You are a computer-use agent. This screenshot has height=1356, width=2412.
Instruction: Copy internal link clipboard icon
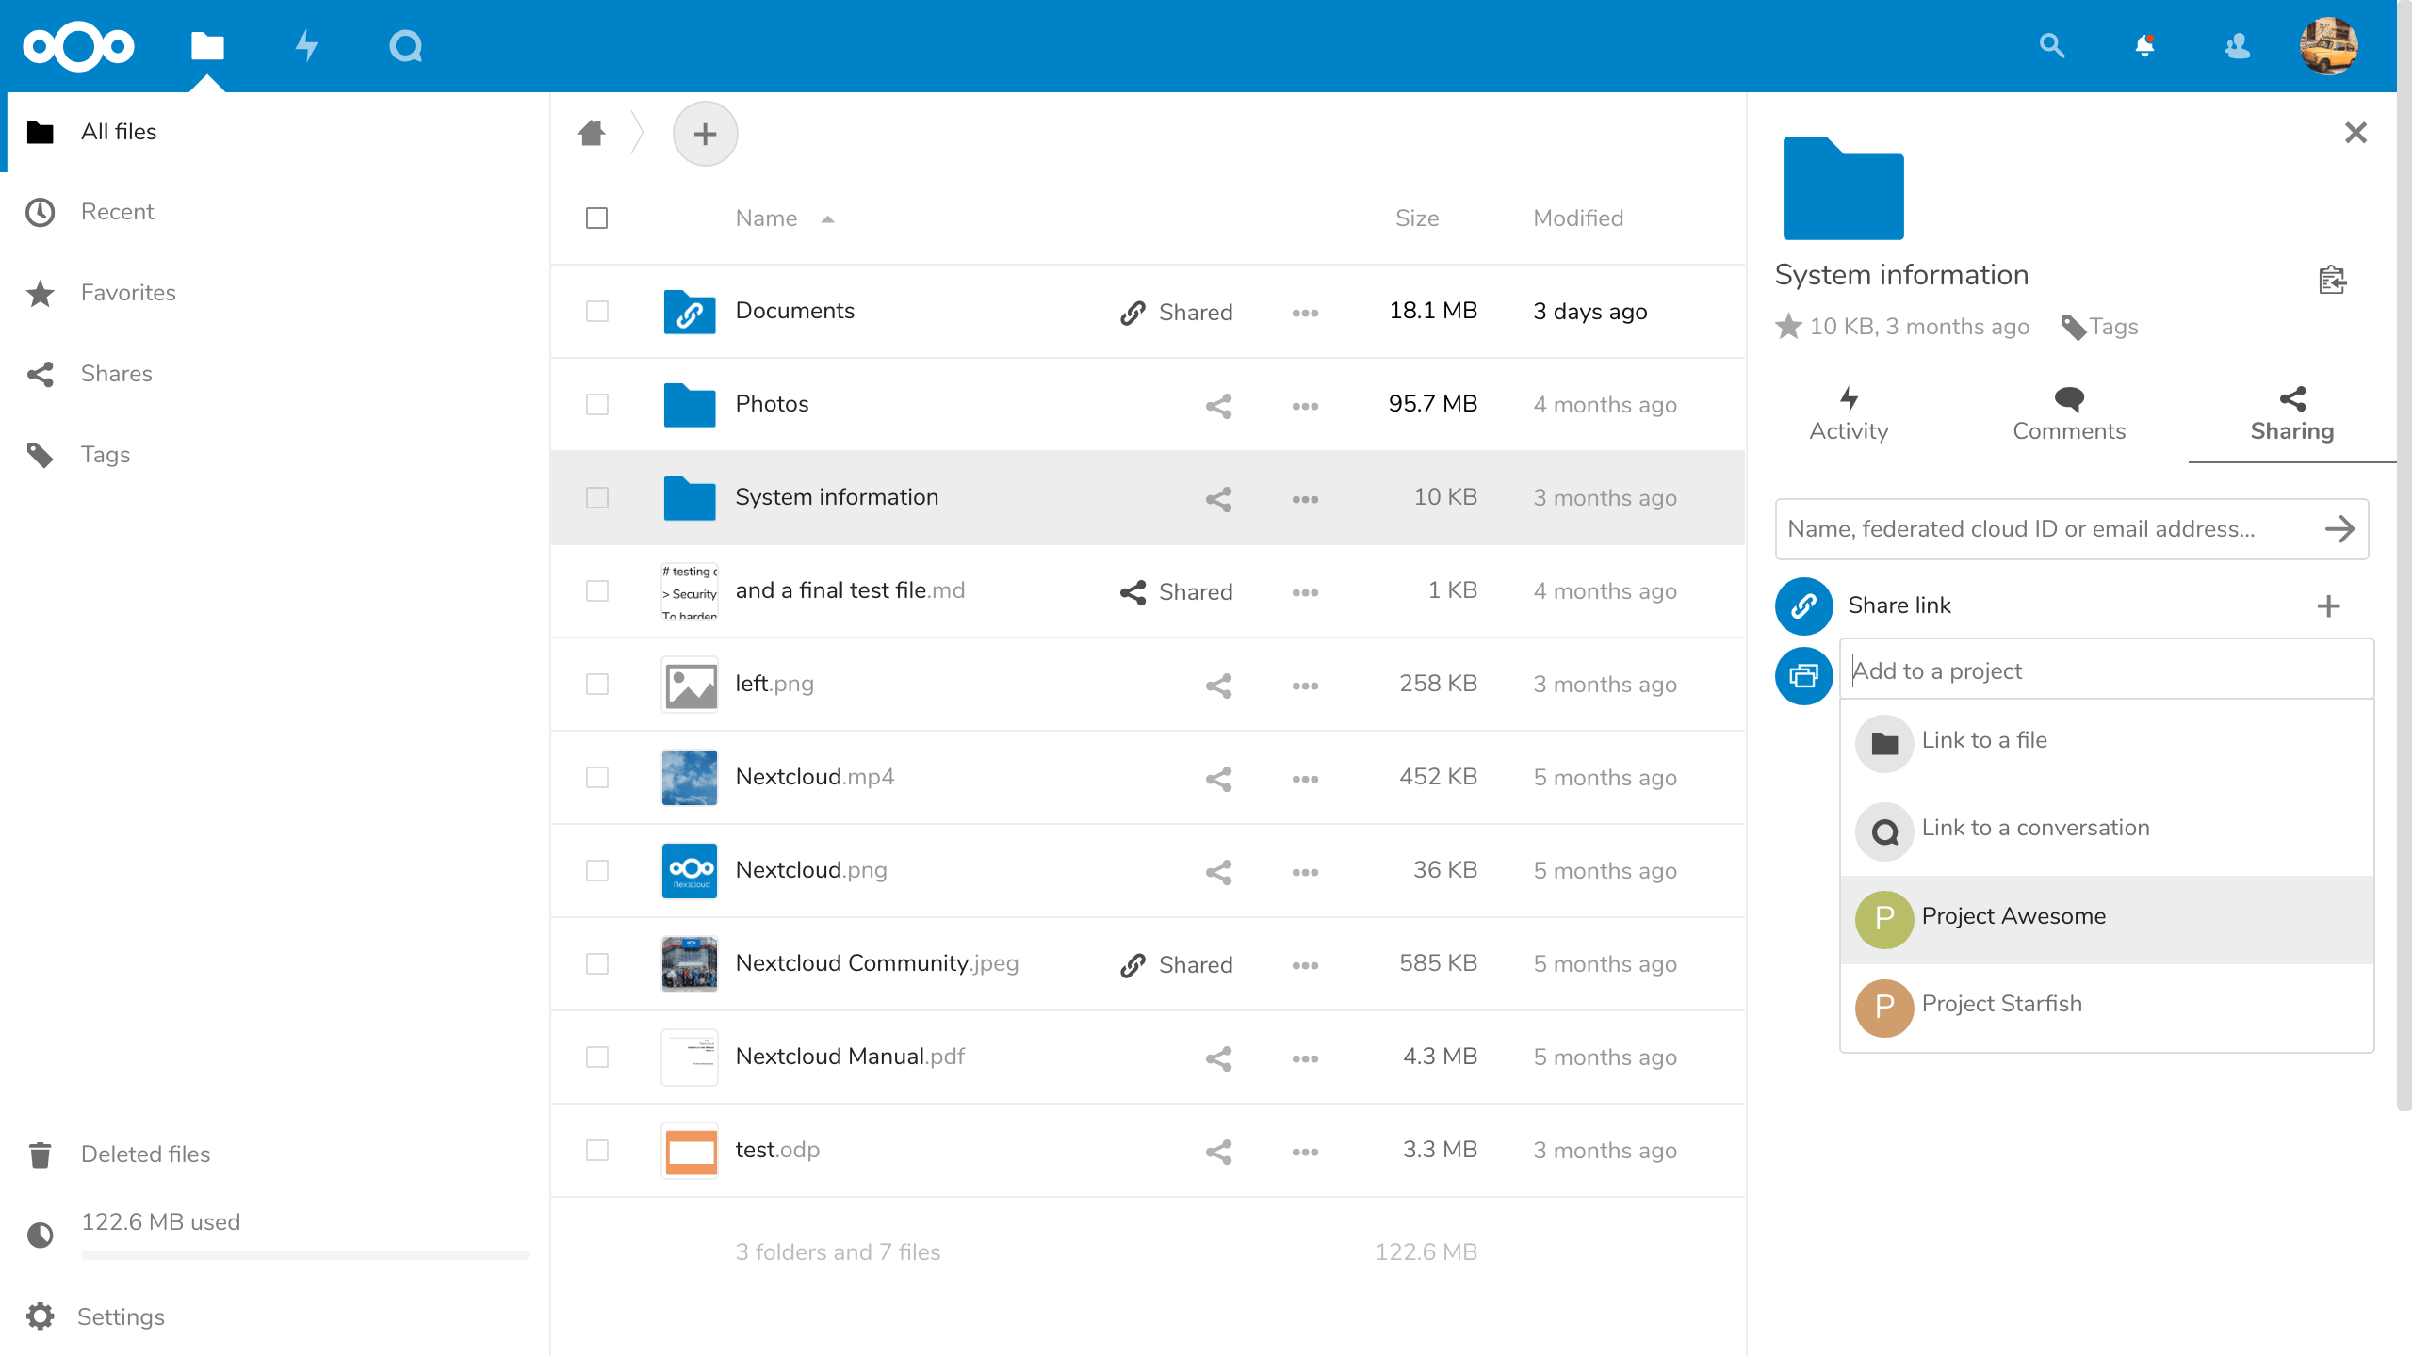[x=2332, y=280]
